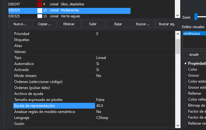Click the Buscar sig. button

[x=167, y=24]
